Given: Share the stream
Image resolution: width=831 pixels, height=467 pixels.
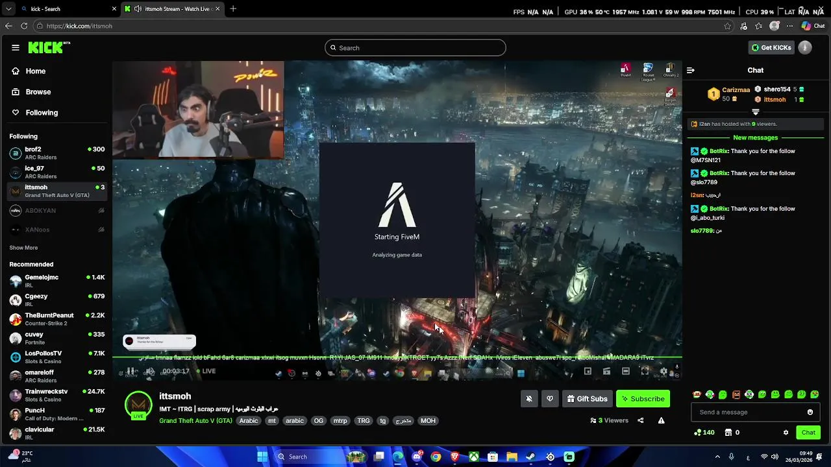Looking at the screenshot, I should 640,420.
